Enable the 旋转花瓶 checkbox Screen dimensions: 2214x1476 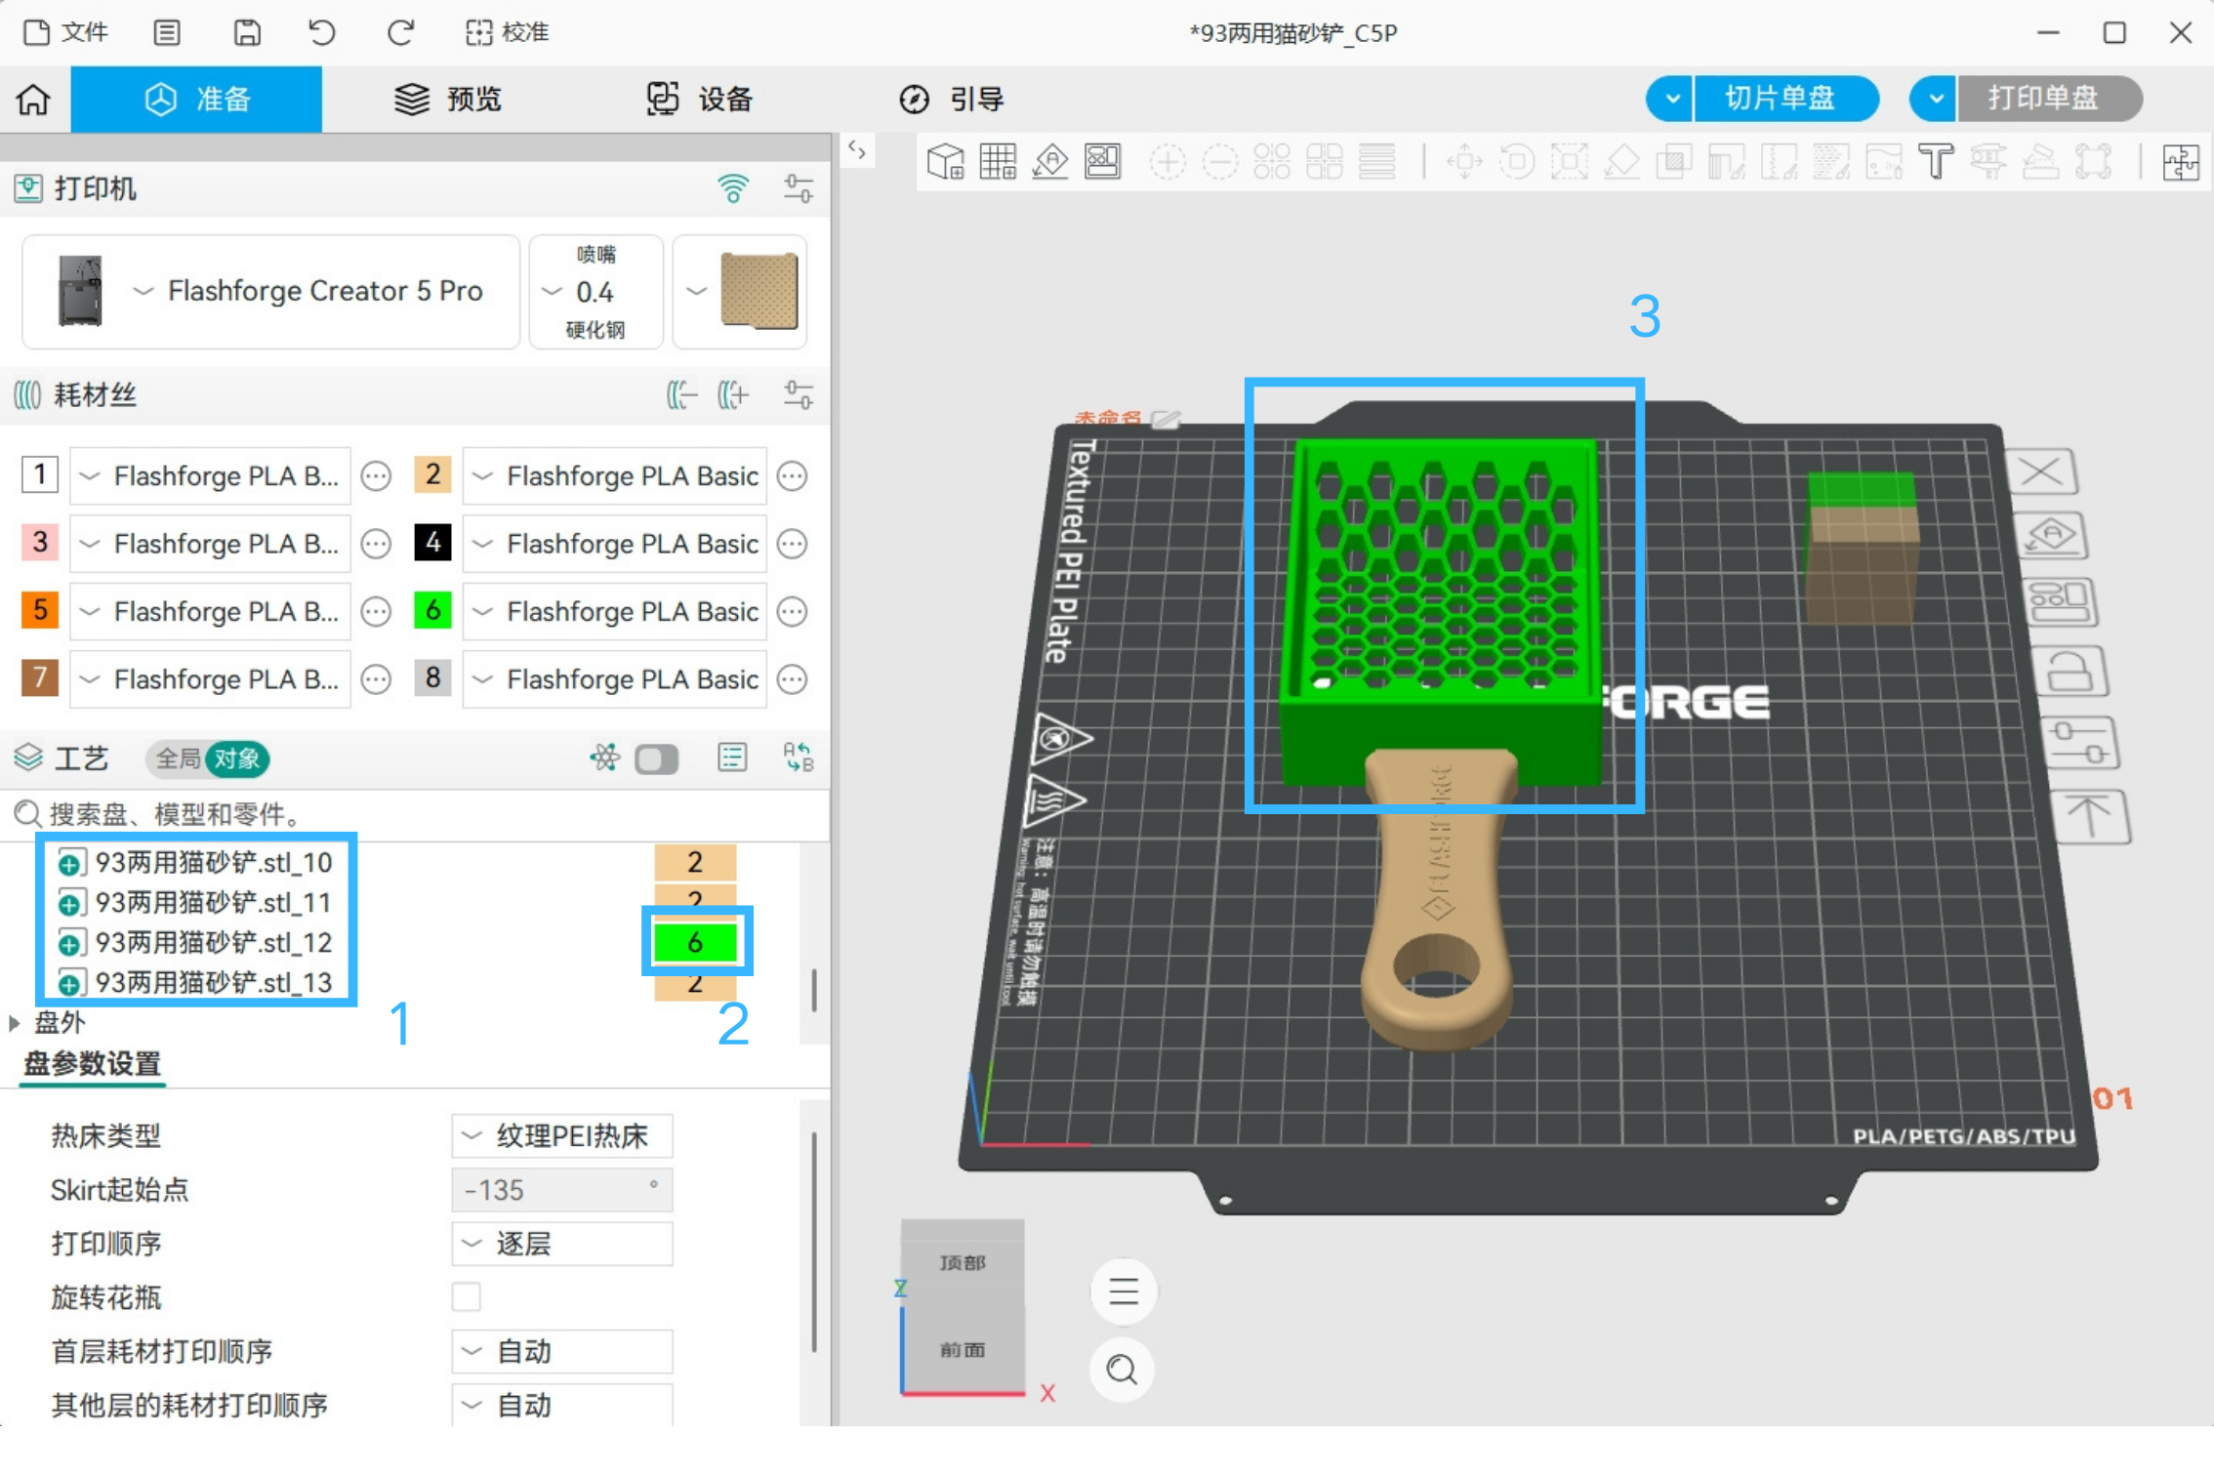(x=467, y=1297)
